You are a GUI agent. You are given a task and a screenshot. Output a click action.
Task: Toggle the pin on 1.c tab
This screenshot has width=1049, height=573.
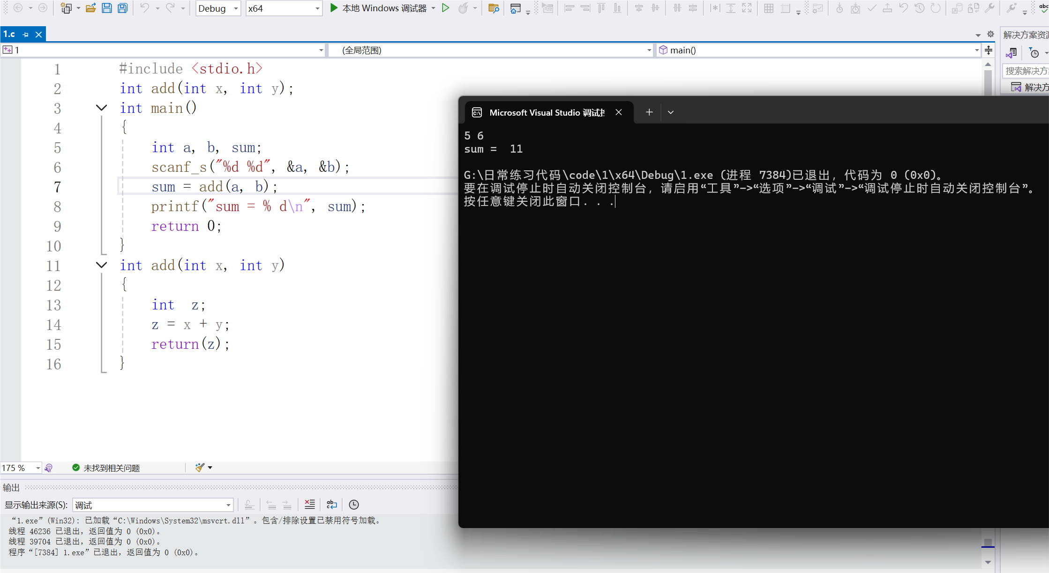tap(26, 35)
